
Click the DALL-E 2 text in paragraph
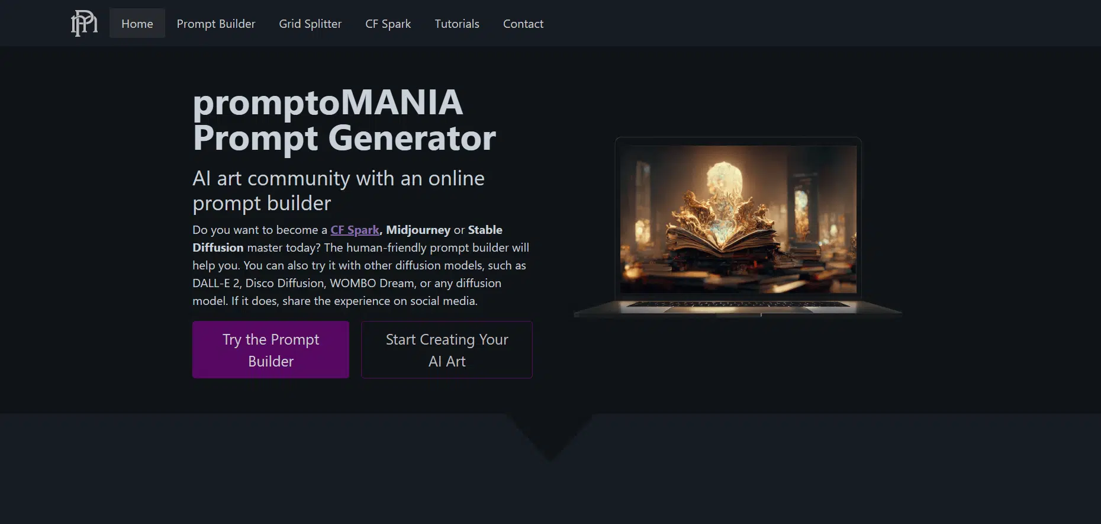216,283
